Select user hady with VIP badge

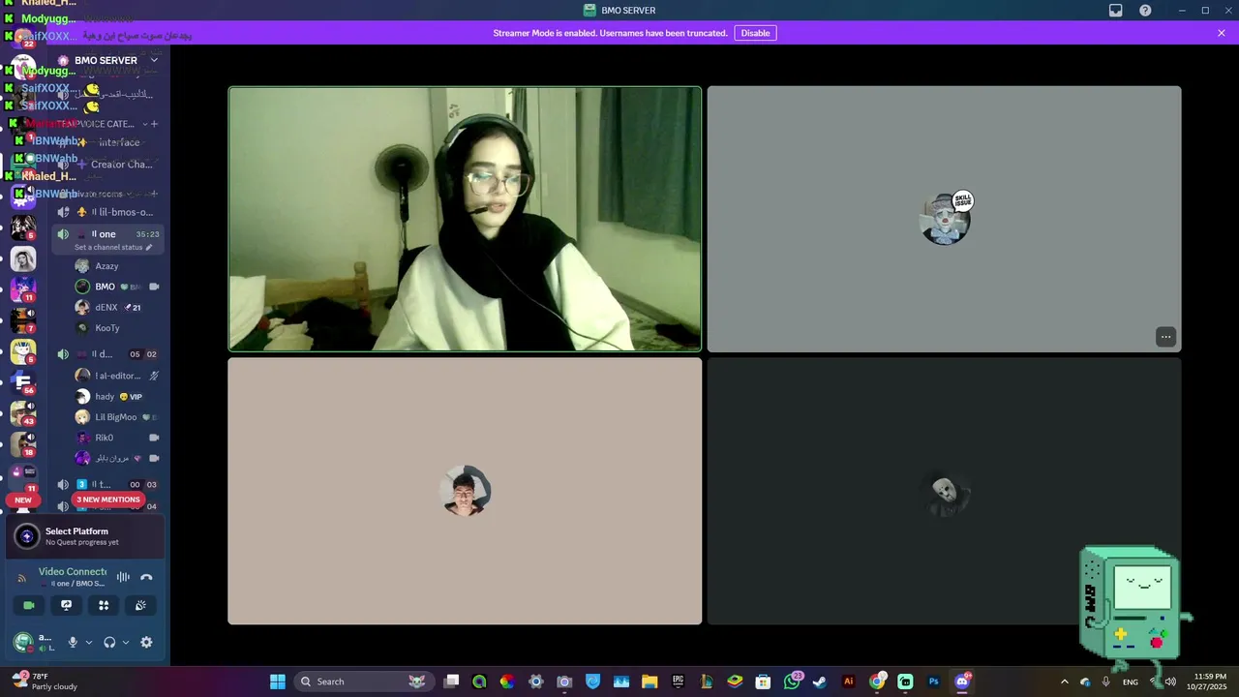point(116,396)
